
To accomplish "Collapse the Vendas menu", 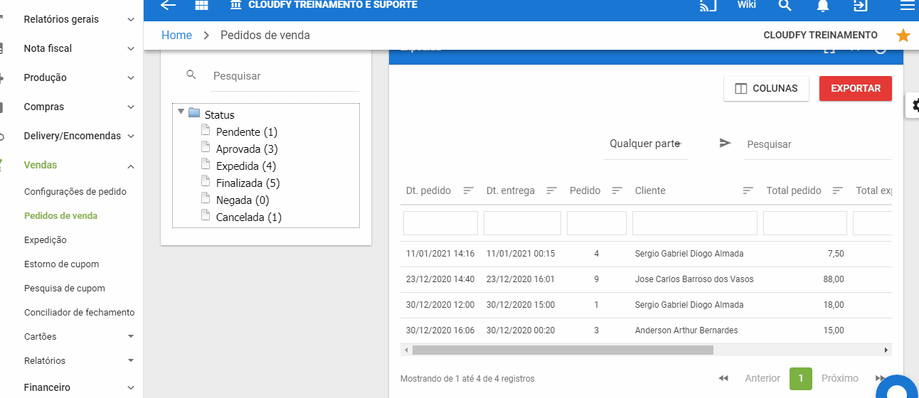I will point(131,166).
